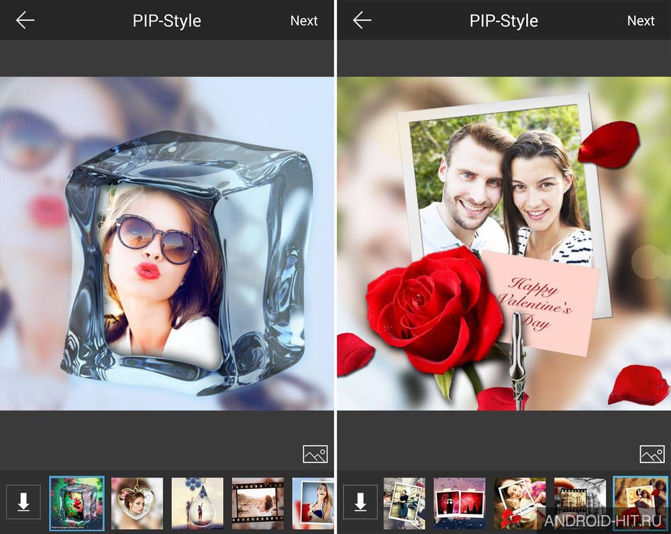Select the black-and-white building frame thumbnail

[580, 504]
